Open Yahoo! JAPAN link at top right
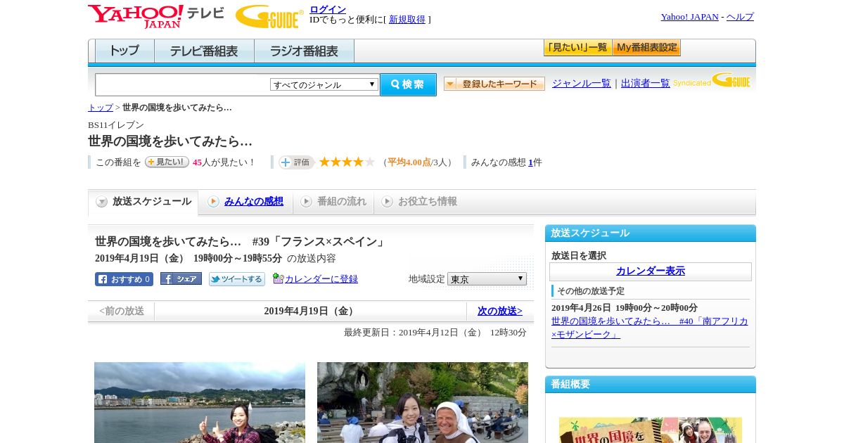Image resolution: width=844 pixels, height=443 pixels. point(690,17)
